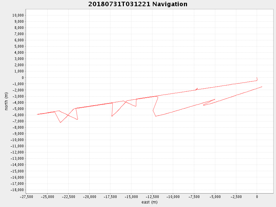This screenshot has width=276, height=207.
Task: Click the 'east (m)' x-axis label
Action: pyautogui.click(x=149, y=202)
